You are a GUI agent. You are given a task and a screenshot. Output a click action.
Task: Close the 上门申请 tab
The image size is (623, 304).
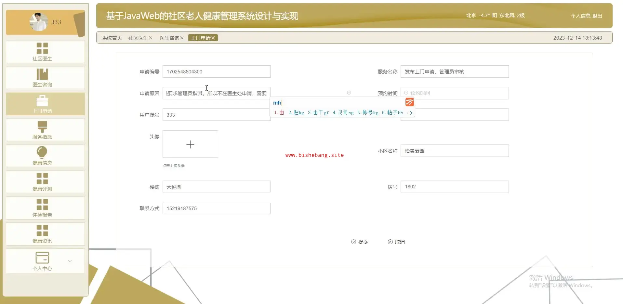coord(213,38)
